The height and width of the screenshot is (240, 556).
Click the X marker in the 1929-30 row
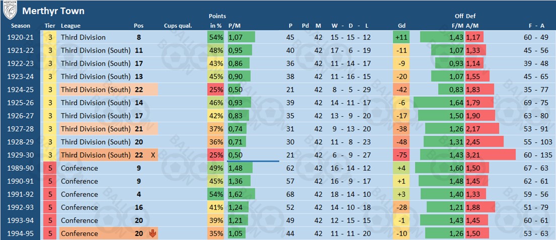coord(153,155)
